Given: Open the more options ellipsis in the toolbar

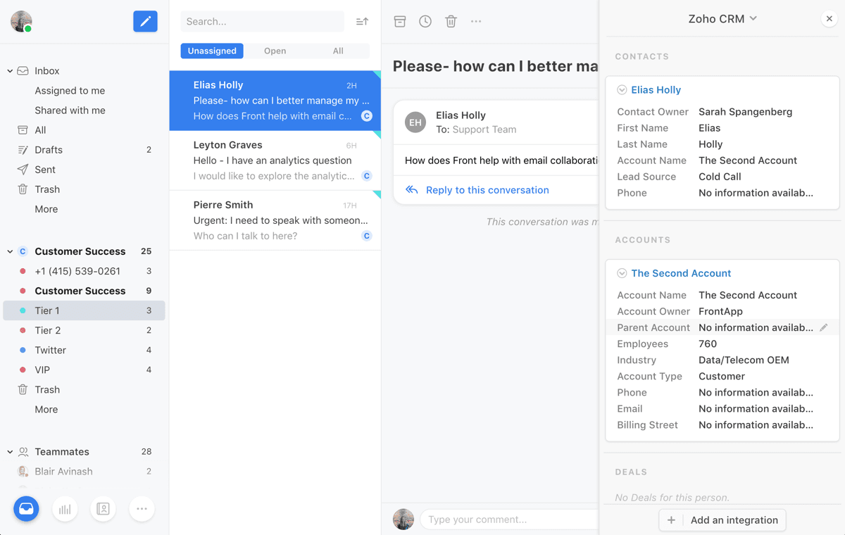Looking at the screenshot, I should (476, 21).
